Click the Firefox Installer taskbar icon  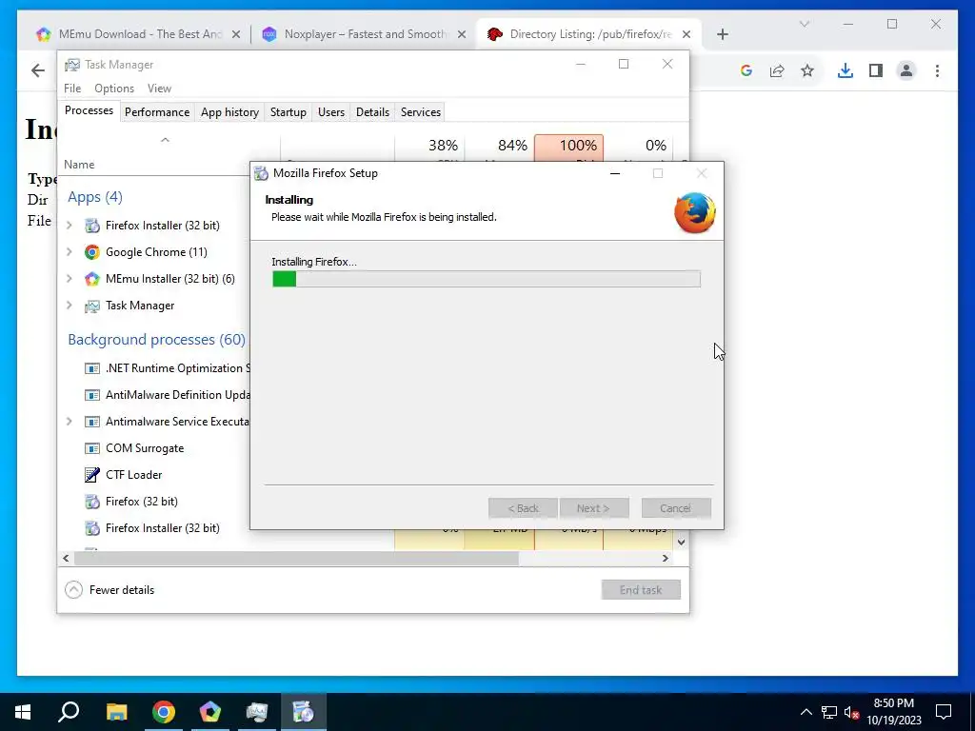304,712
